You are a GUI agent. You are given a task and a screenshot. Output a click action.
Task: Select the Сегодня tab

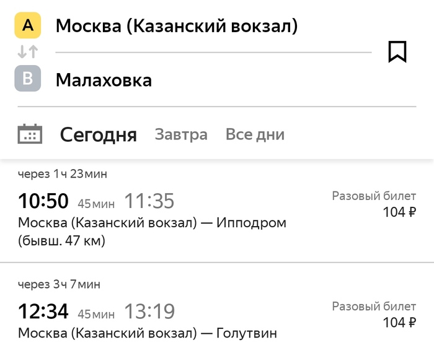98,135
